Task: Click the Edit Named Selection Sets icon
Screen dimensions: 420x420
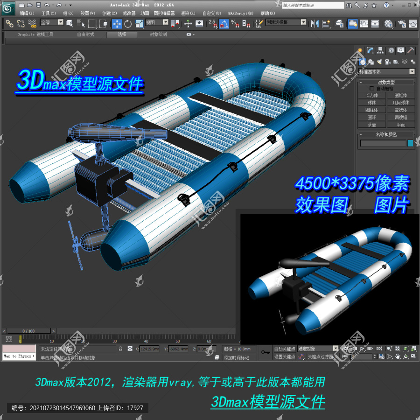Action: point(259,24)
